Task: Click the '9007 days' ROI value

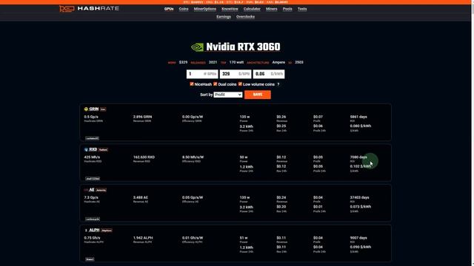Action: pos(358,238)
